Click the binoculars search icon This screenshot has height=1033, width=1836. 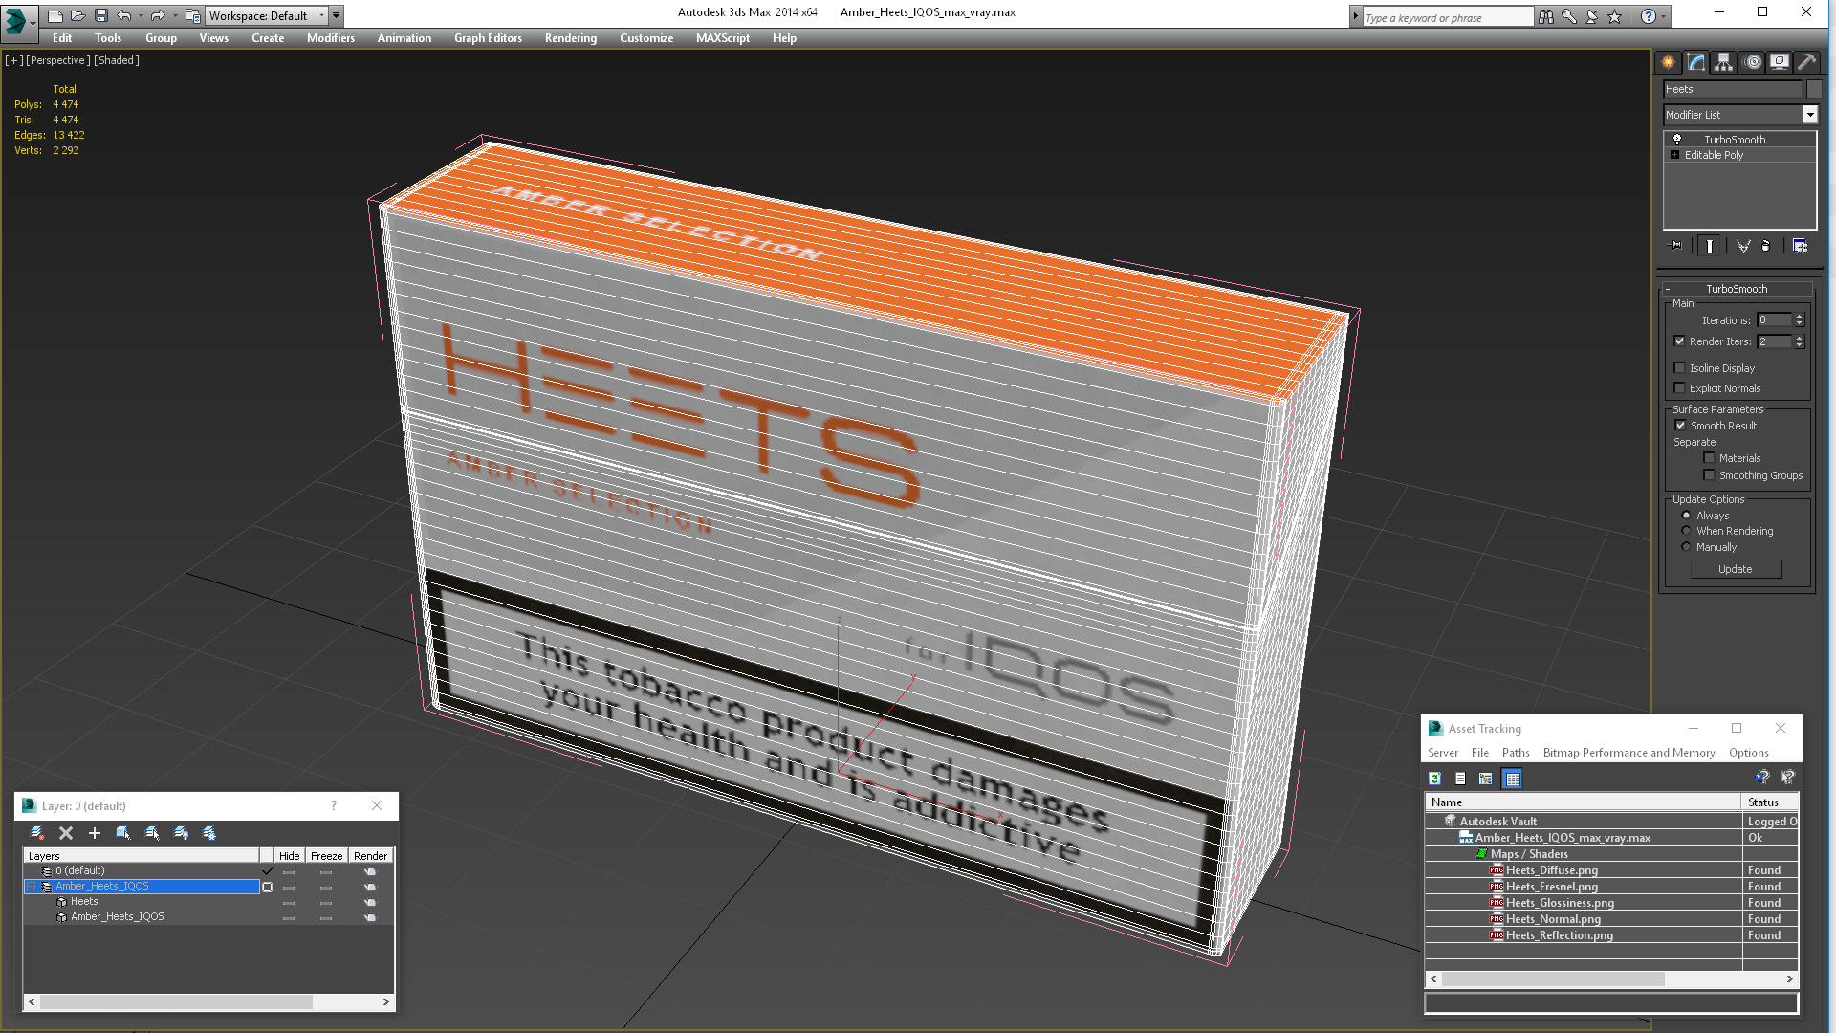(1546, 16)
